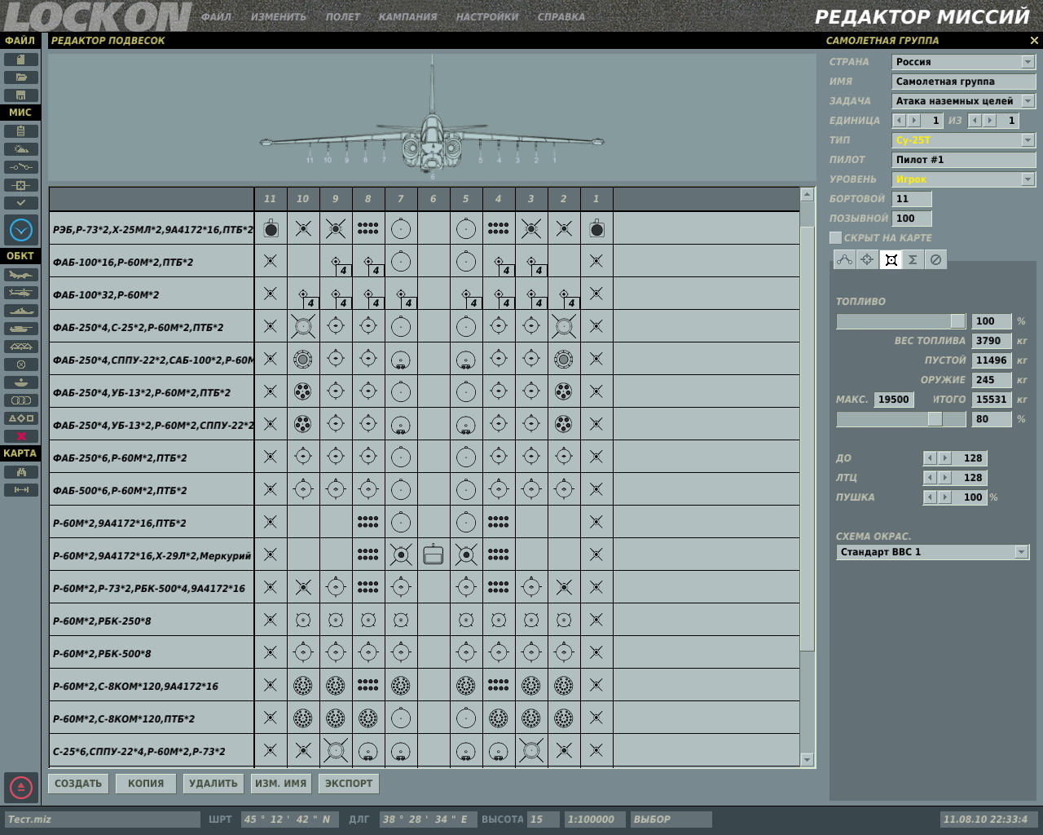Toggle the СКРЫТ НА КАРТЕ checkbox
Viewport: 1043px width, 835px height.
tap(835, 237)
